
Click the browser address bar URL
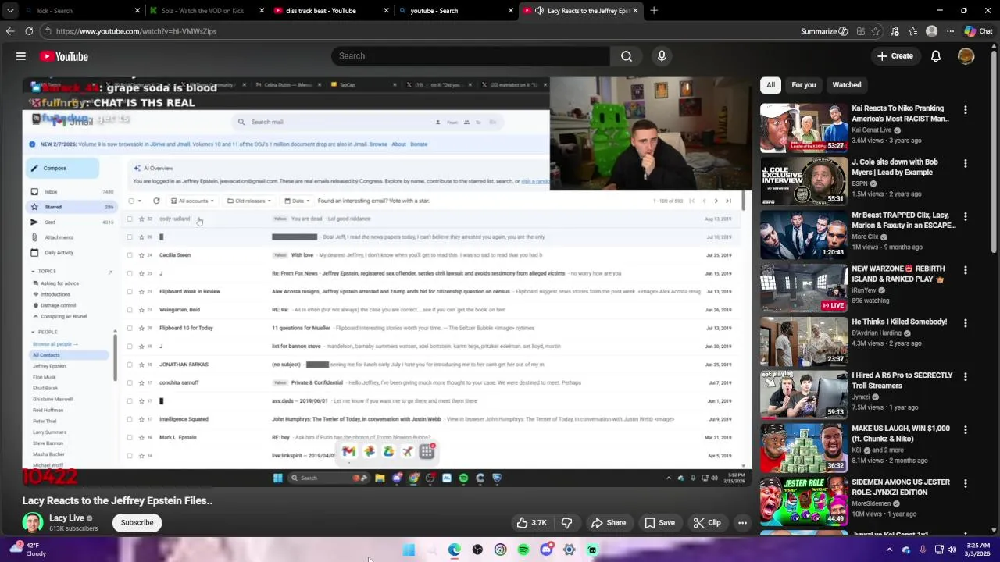136,31
